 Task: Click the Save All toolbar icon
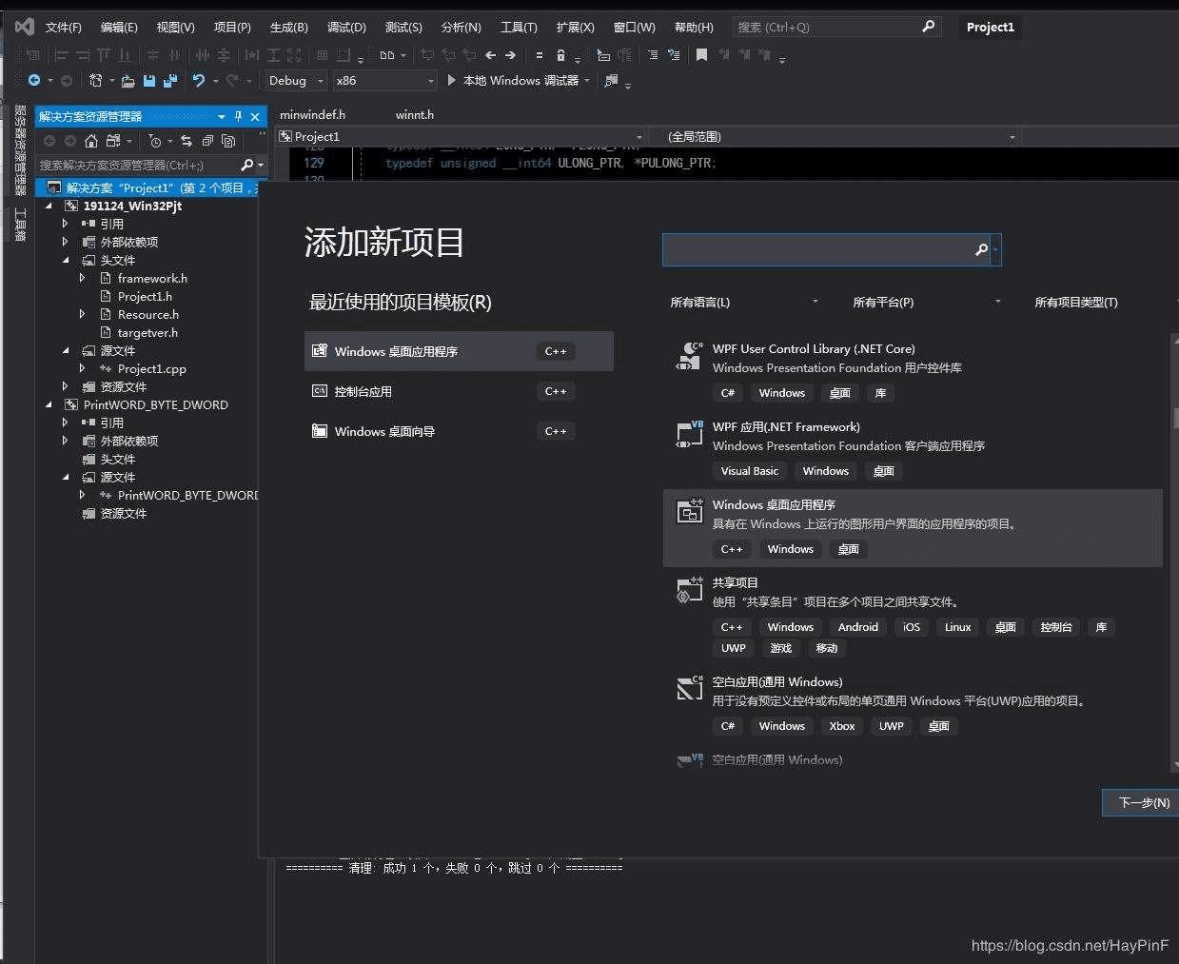click(169, 81)
